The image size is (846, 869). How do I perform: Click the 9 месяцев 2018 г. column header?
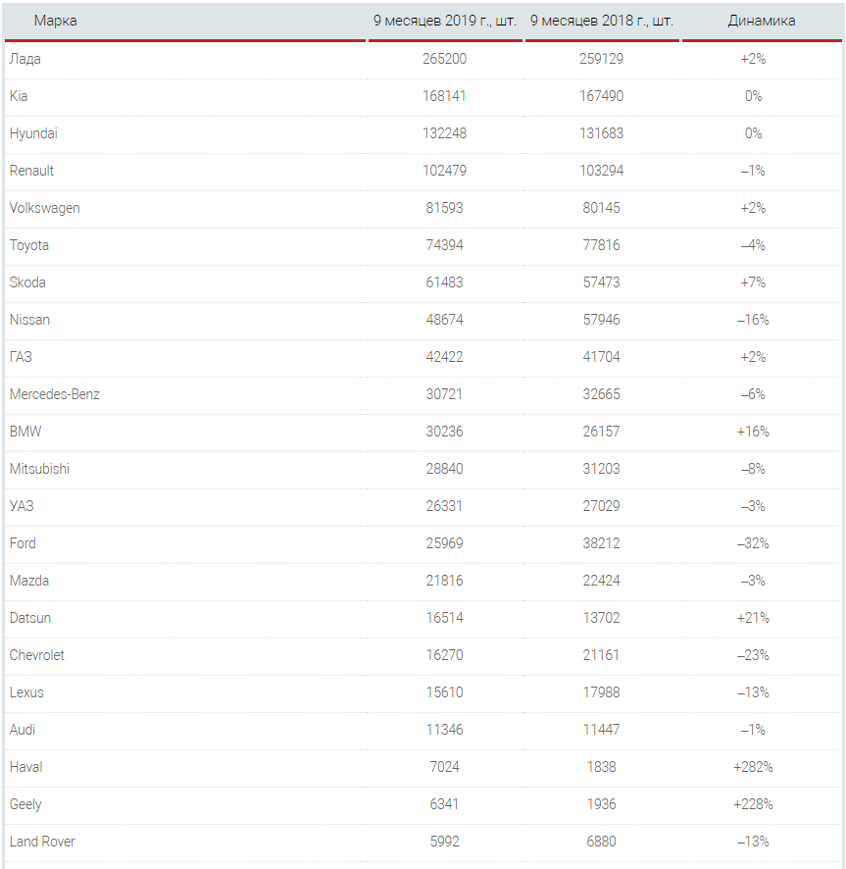602,21
